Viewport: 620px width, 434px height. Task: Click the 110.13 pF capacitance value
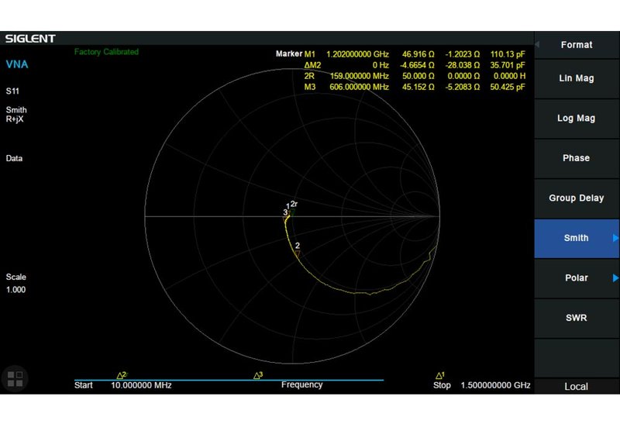coord(508,54)
